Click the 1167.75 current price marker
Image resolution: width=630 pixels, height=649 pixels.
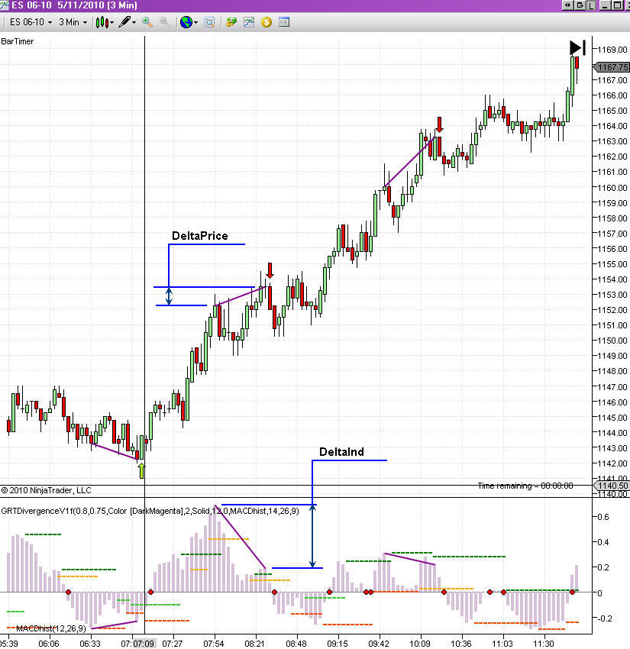coord(612,67)
